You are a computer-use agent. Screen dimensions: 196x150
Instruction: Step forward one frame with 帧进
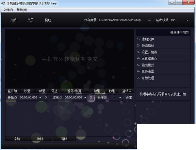(97, 91)
